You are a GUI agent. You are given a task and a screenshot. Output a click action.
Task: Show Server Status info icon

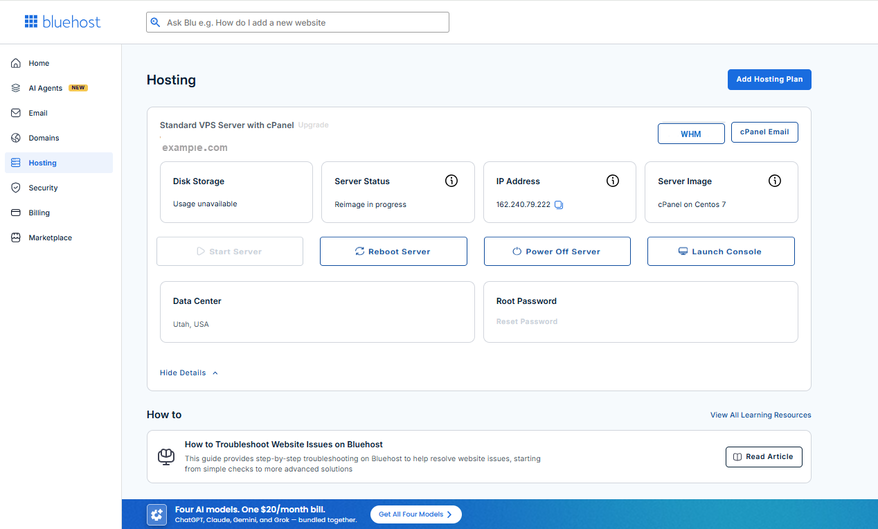click(451, 181)
